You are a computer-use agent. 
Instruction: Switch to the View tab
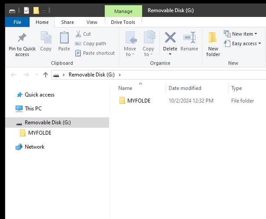(92, 22)
